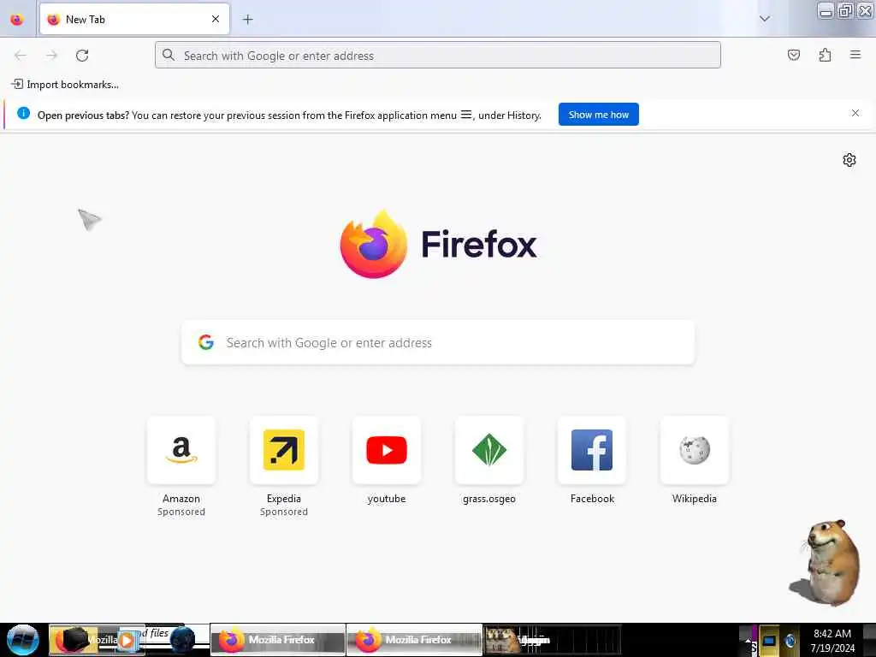Click the hamster desktop pet
Viewport: 876px width, 657px height.
pyautogui.click(x=826, y=563)
